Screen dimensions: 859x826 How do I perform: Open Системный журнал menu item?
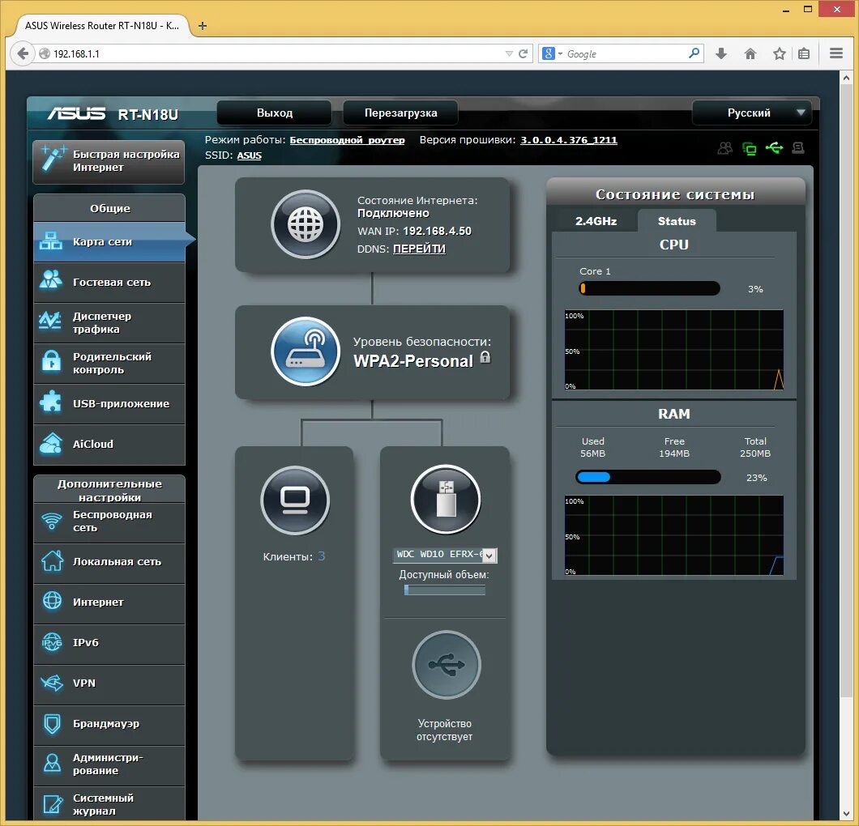109,804
